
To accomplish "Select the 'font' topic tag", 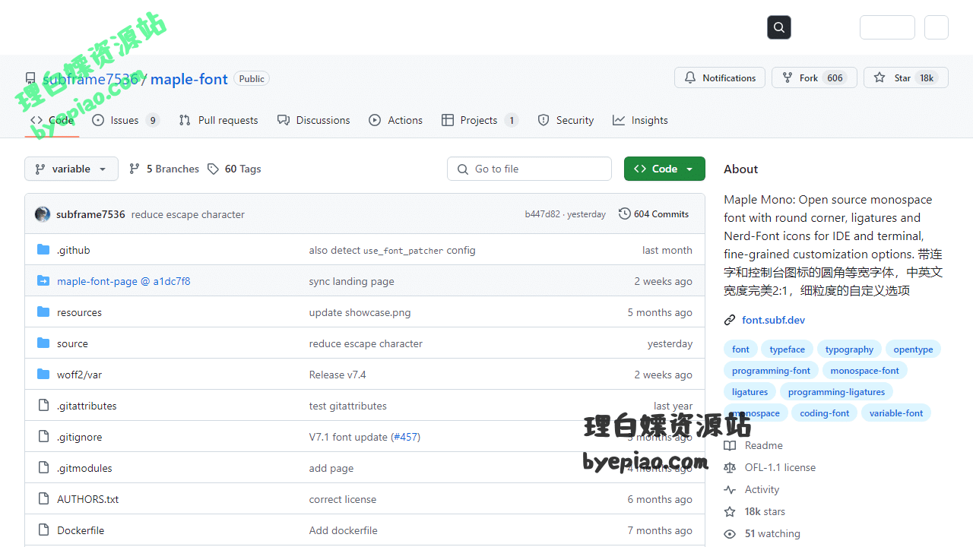I will coord(740,349).
